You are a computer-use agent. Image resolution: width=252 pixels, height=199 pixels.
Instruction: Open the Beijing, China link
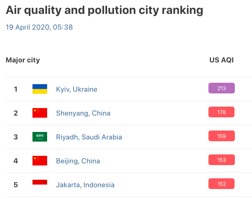tap(78, 161)
